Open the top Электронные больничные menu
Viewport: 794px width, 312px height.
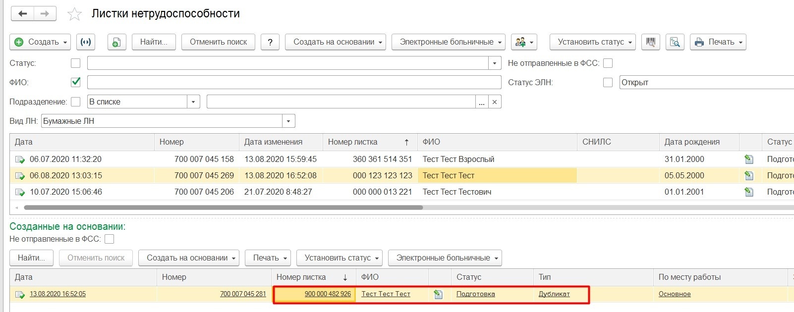(x=448, y=42)
